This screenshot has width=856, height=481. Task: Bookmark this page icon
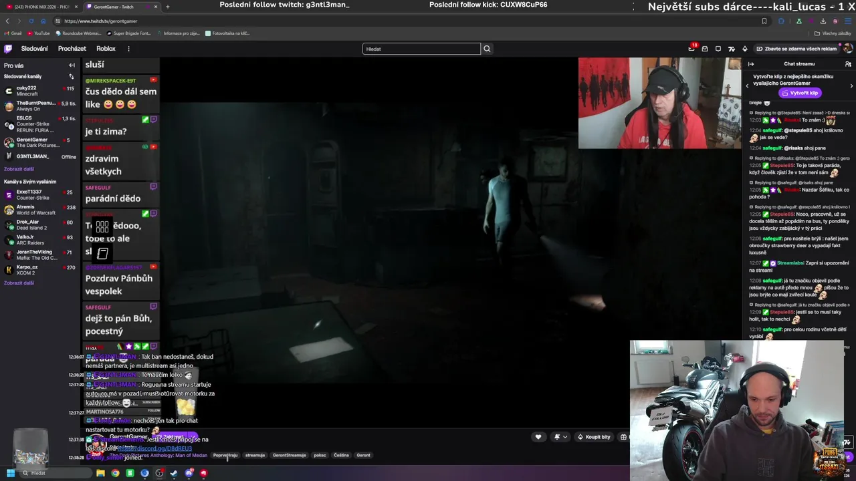[x=764, y=21]
